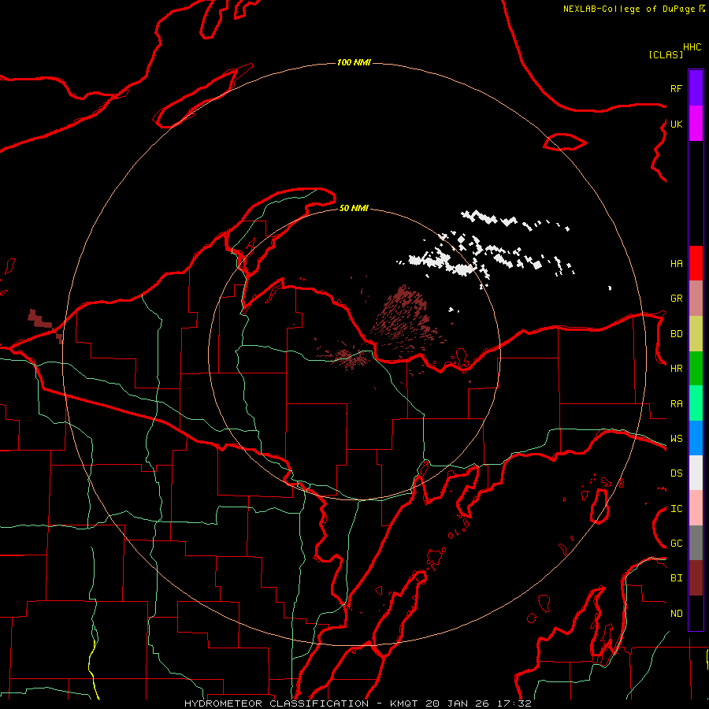Click the RA light green legend swatch

[x=696, y=403]
